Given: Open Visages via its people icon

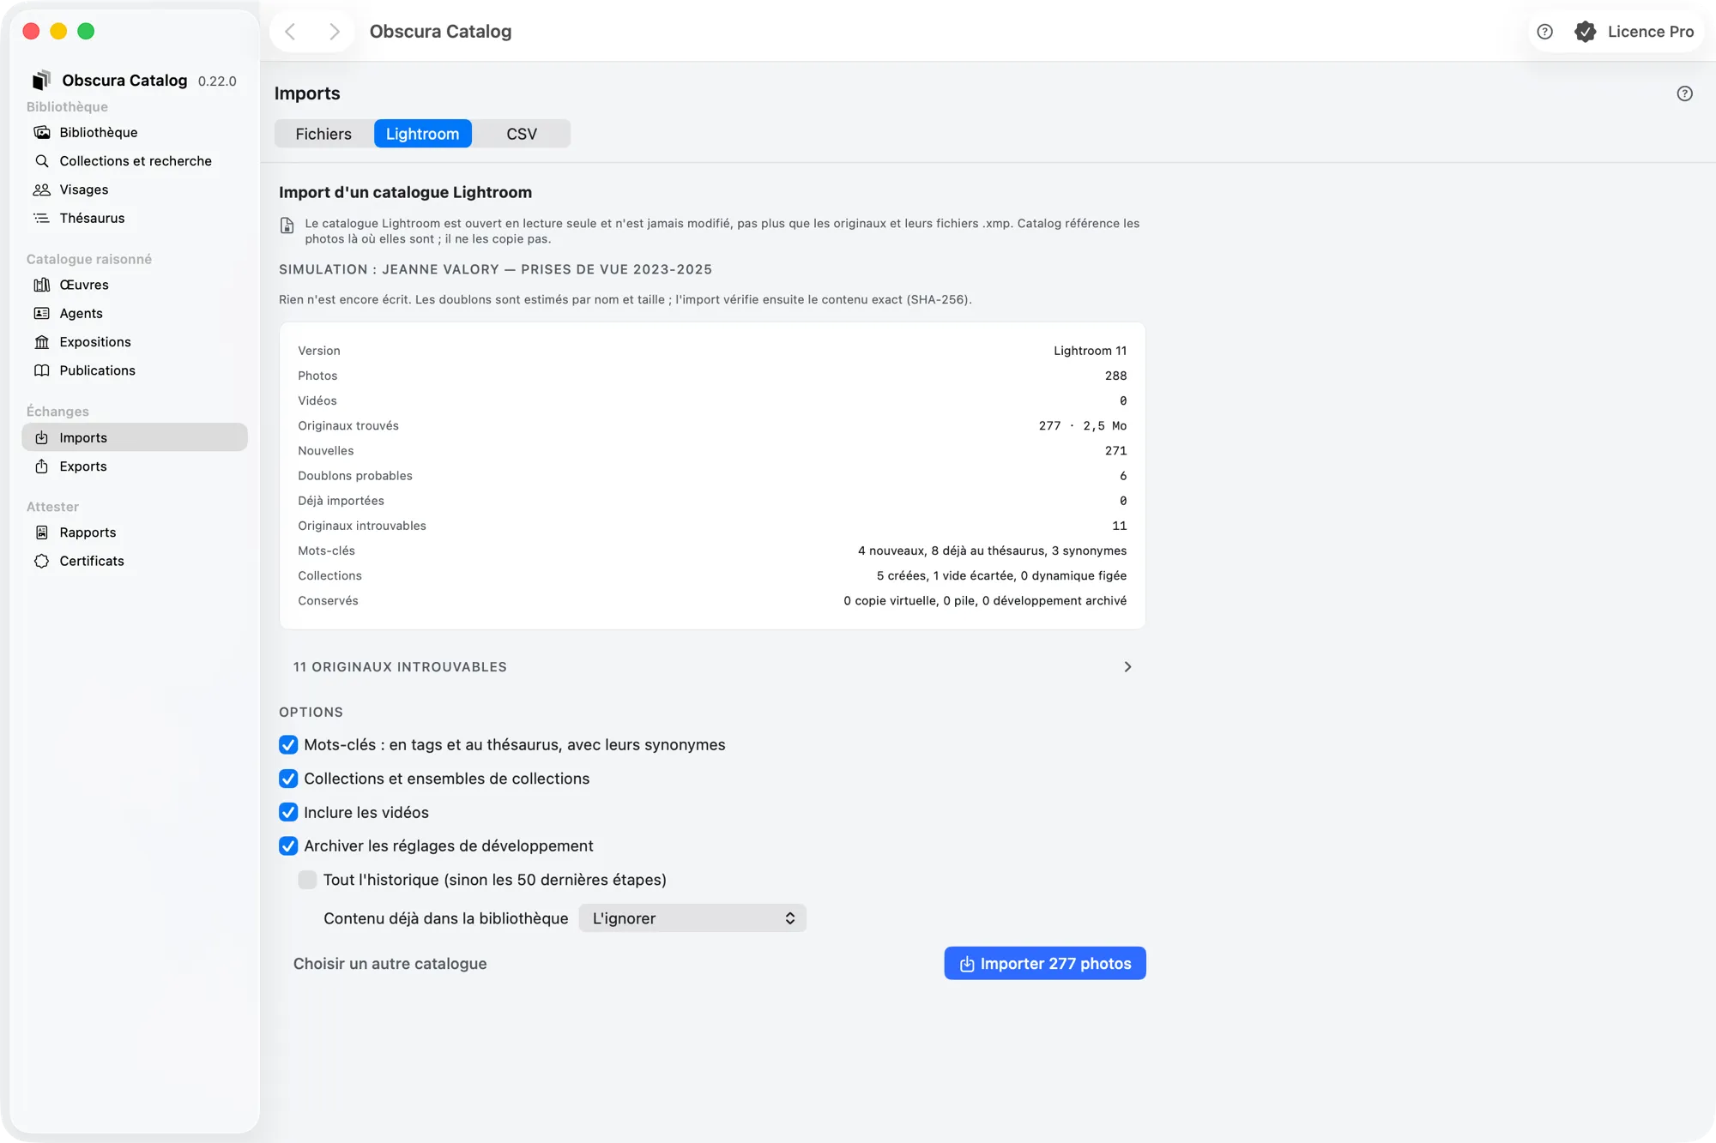Looking at the screenshot, I should click(41, 189).
